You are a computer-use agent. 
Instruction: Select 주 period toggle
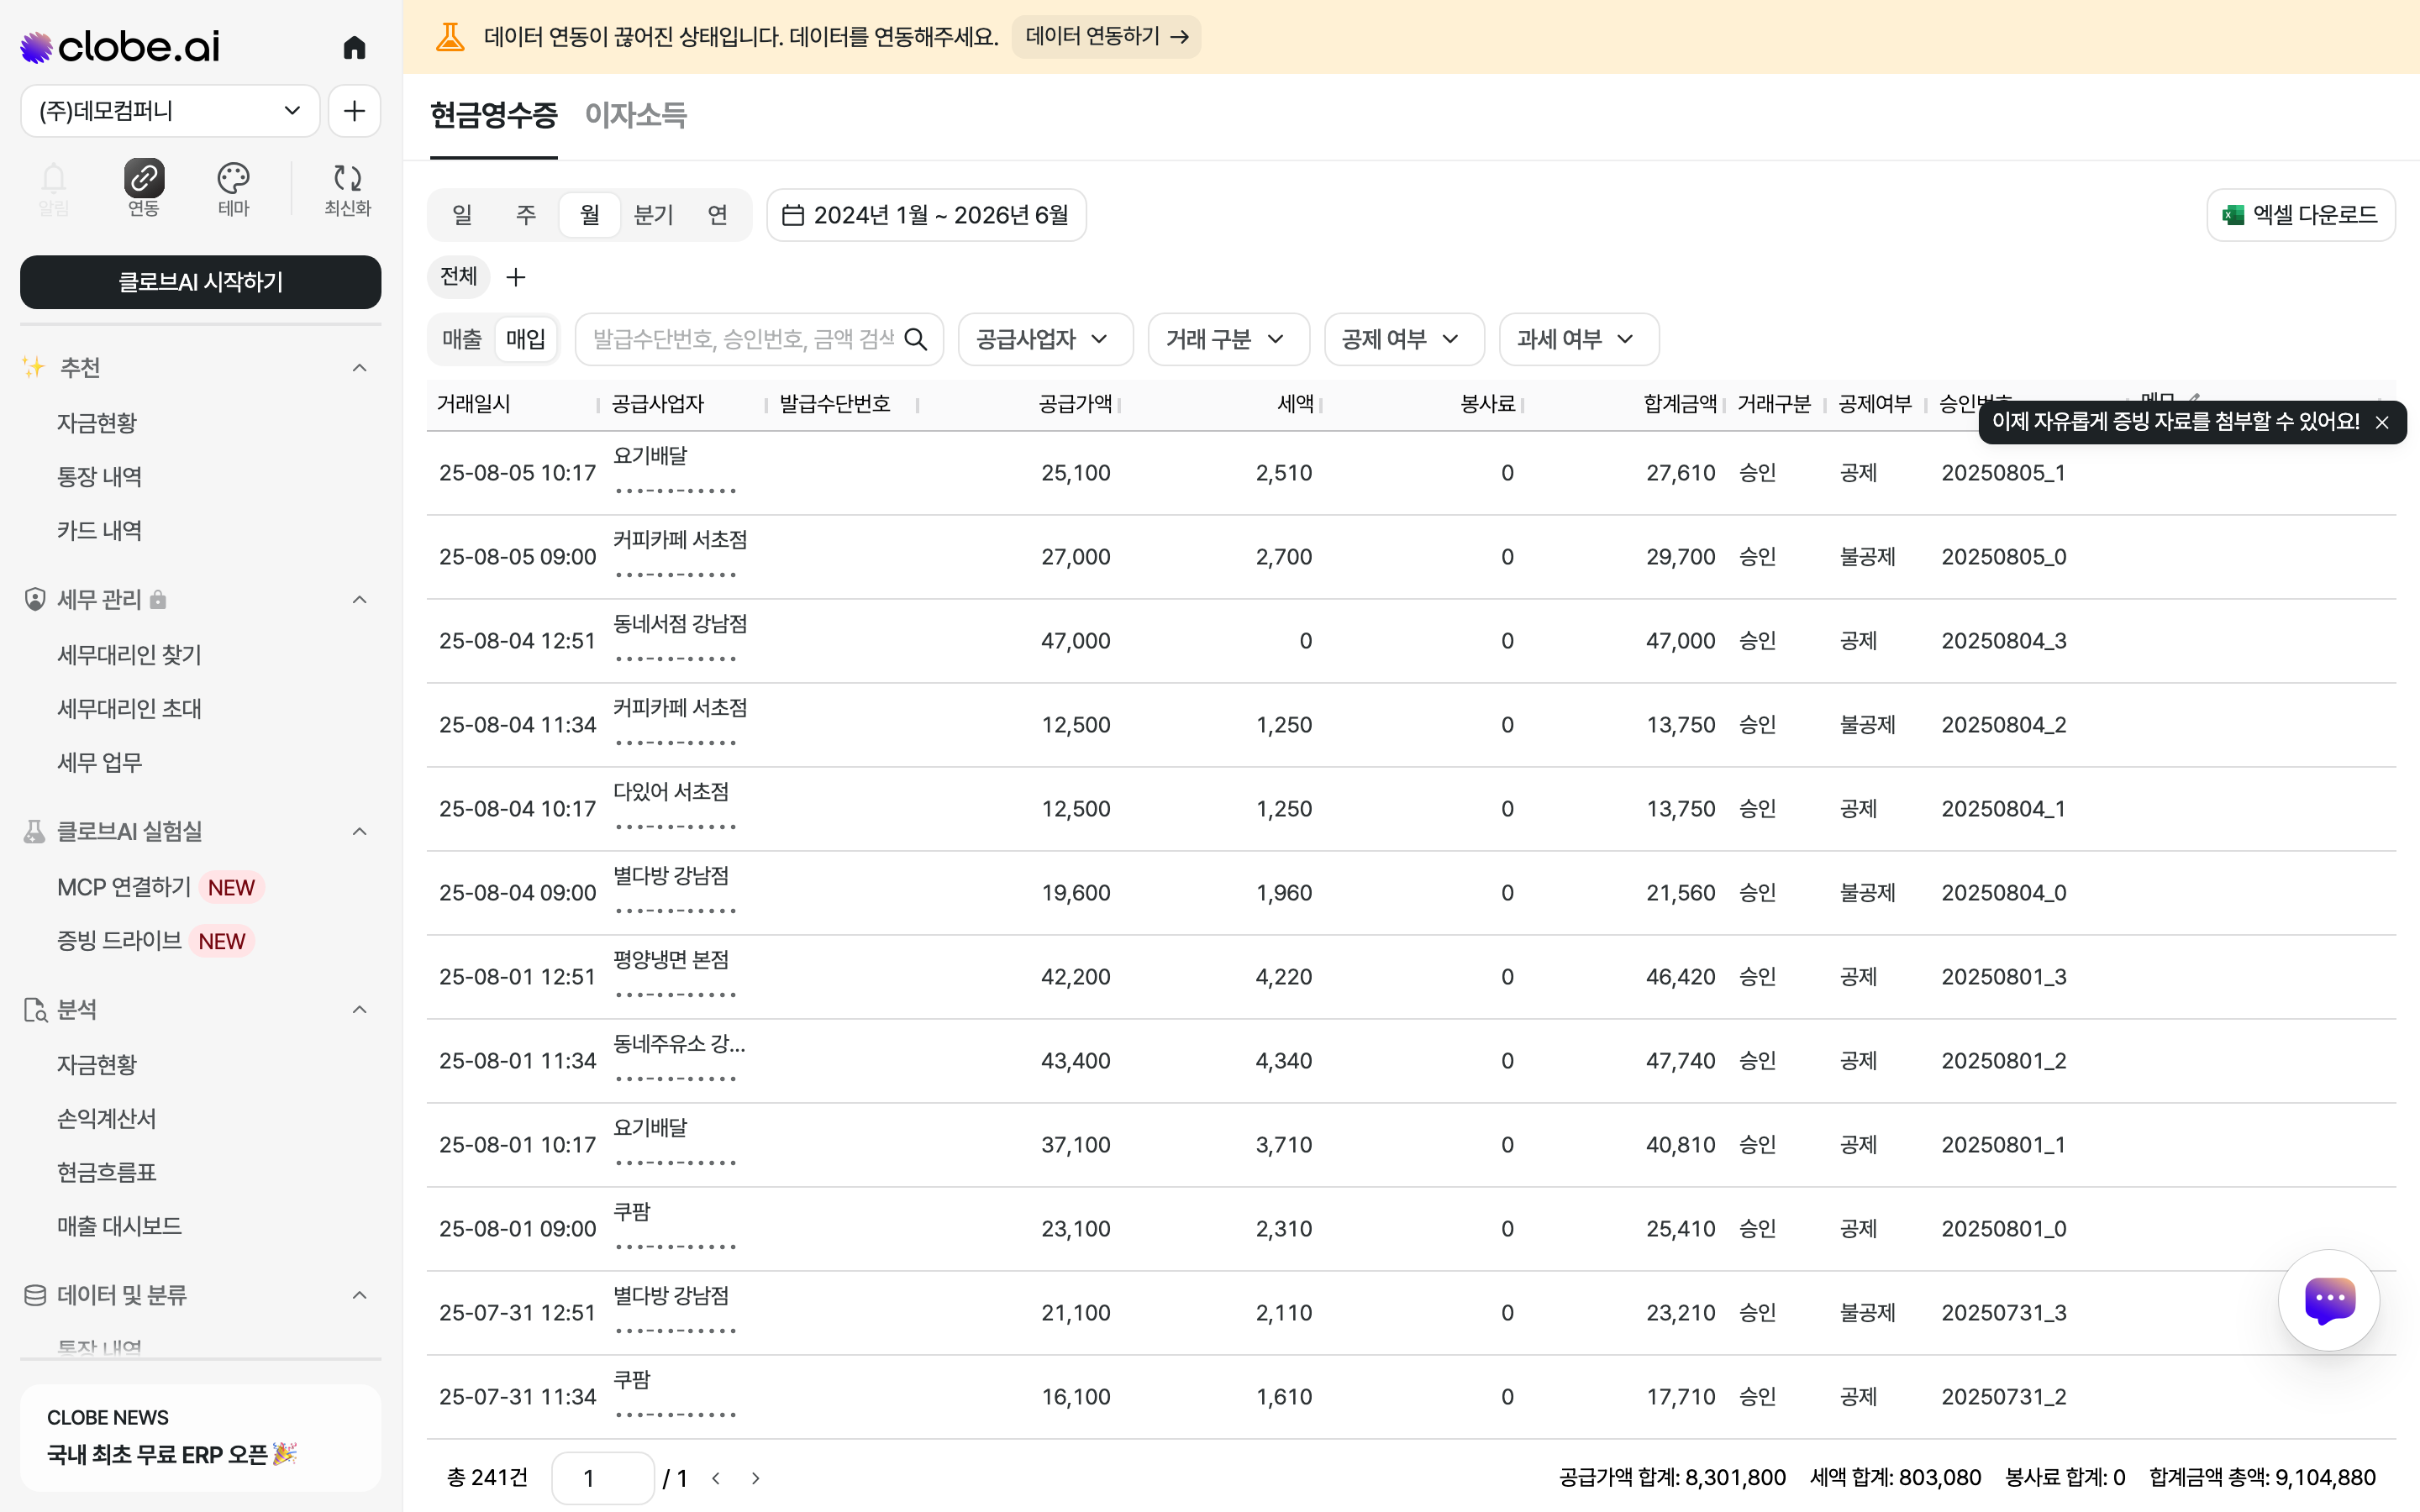pos(526,215)
